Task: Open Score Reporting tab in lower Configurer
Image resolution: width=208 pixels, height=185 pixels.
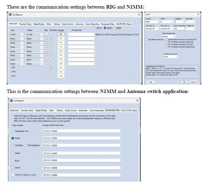Action: pyautogui.click(x=96, y=110)
